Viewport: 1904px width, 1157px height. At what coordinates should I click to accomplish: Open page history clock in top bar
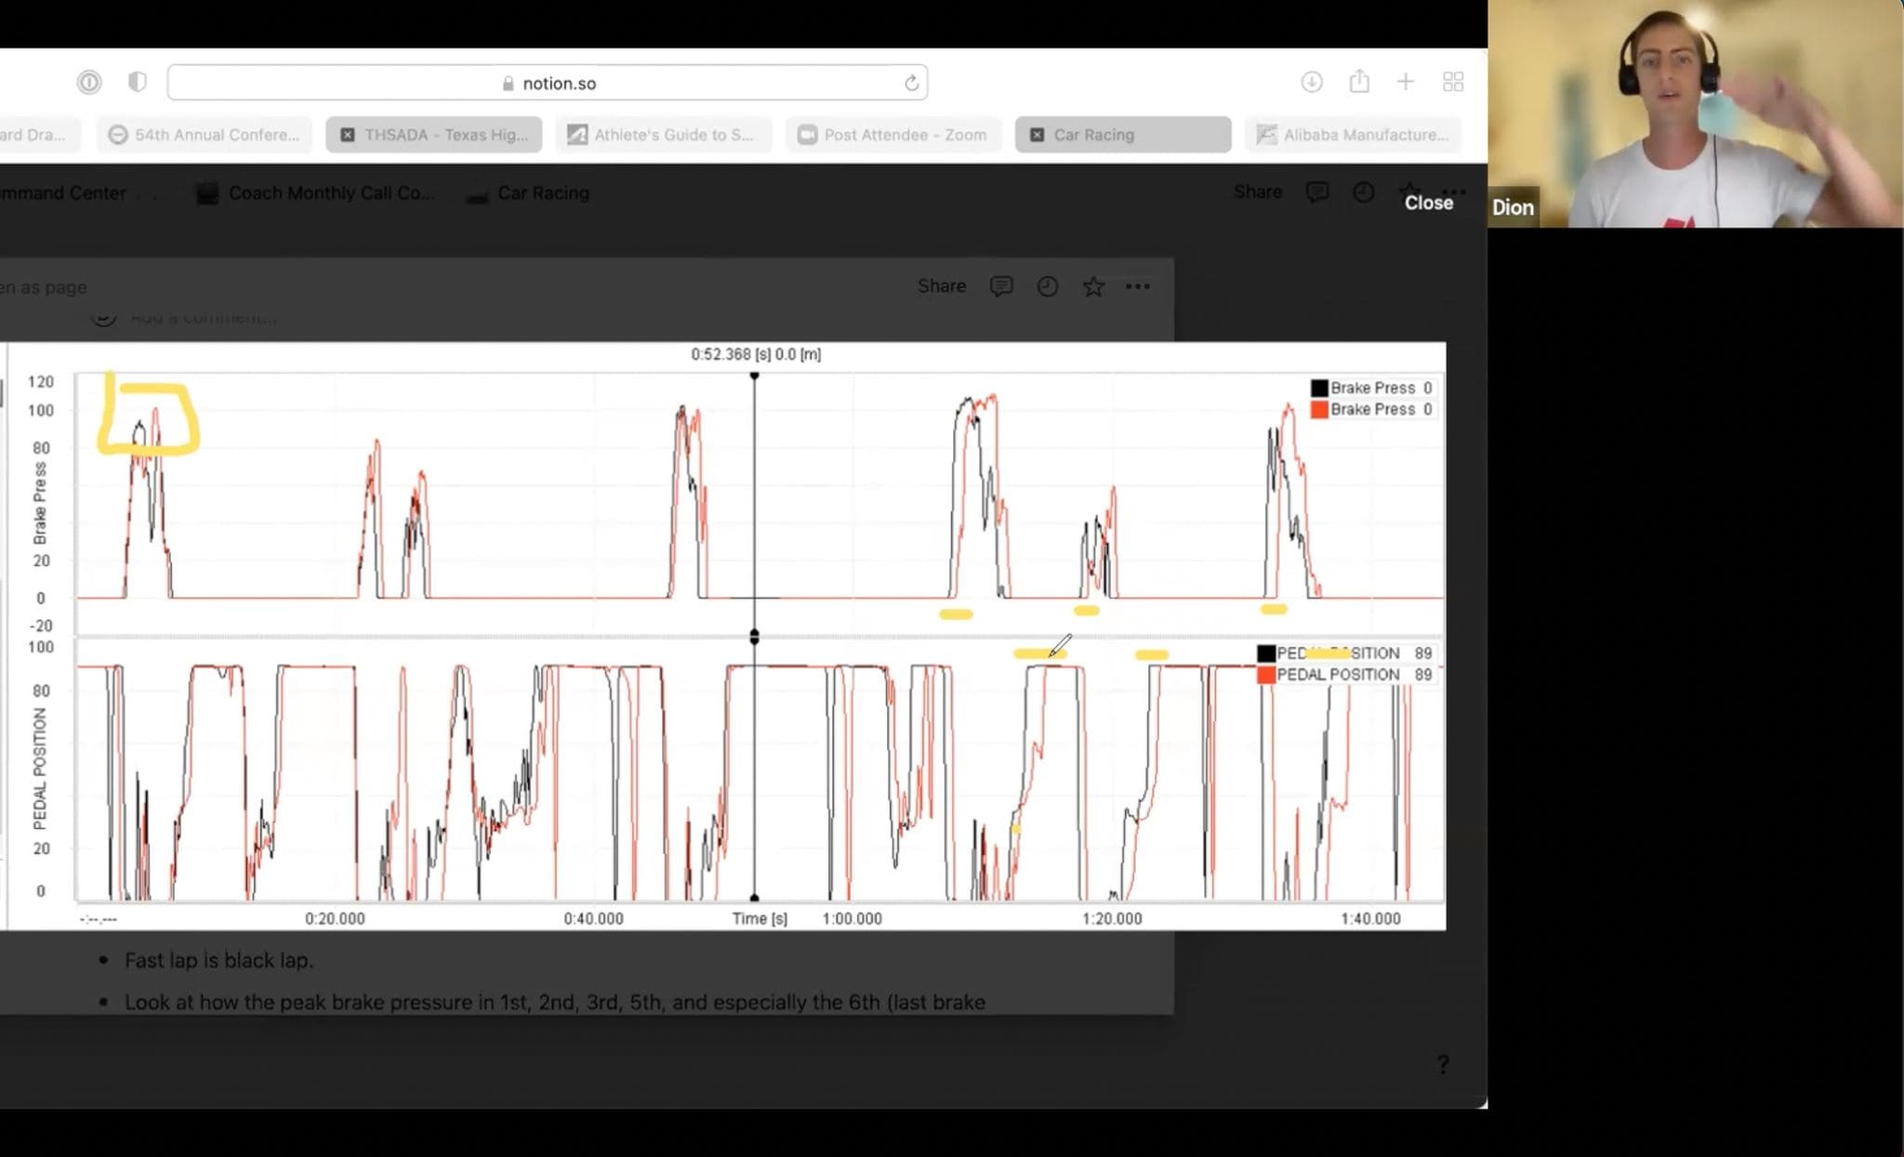pyautogui.click(x=1363, y=192)
